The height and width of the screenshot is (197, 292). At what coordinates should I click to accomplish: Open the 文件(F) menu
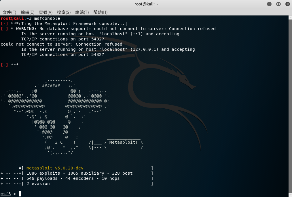pyautogui.click(x=10, y=12)
